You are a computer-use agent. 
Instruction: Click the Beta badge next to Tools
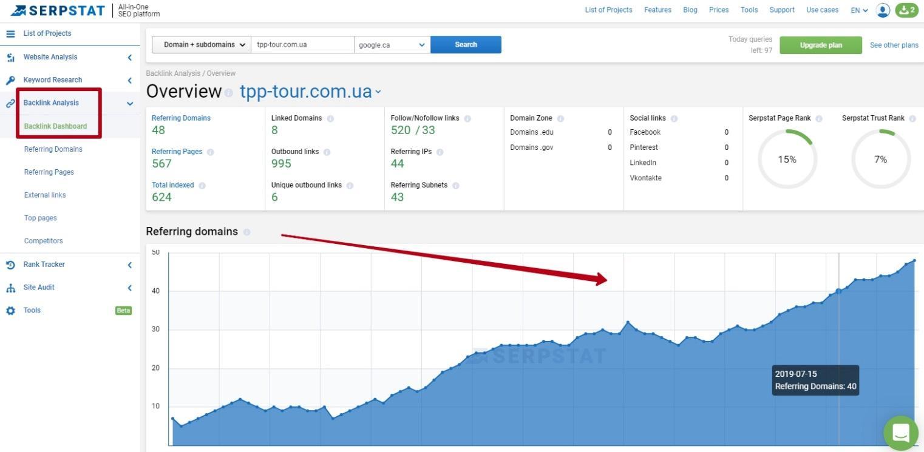click(123, 311)
